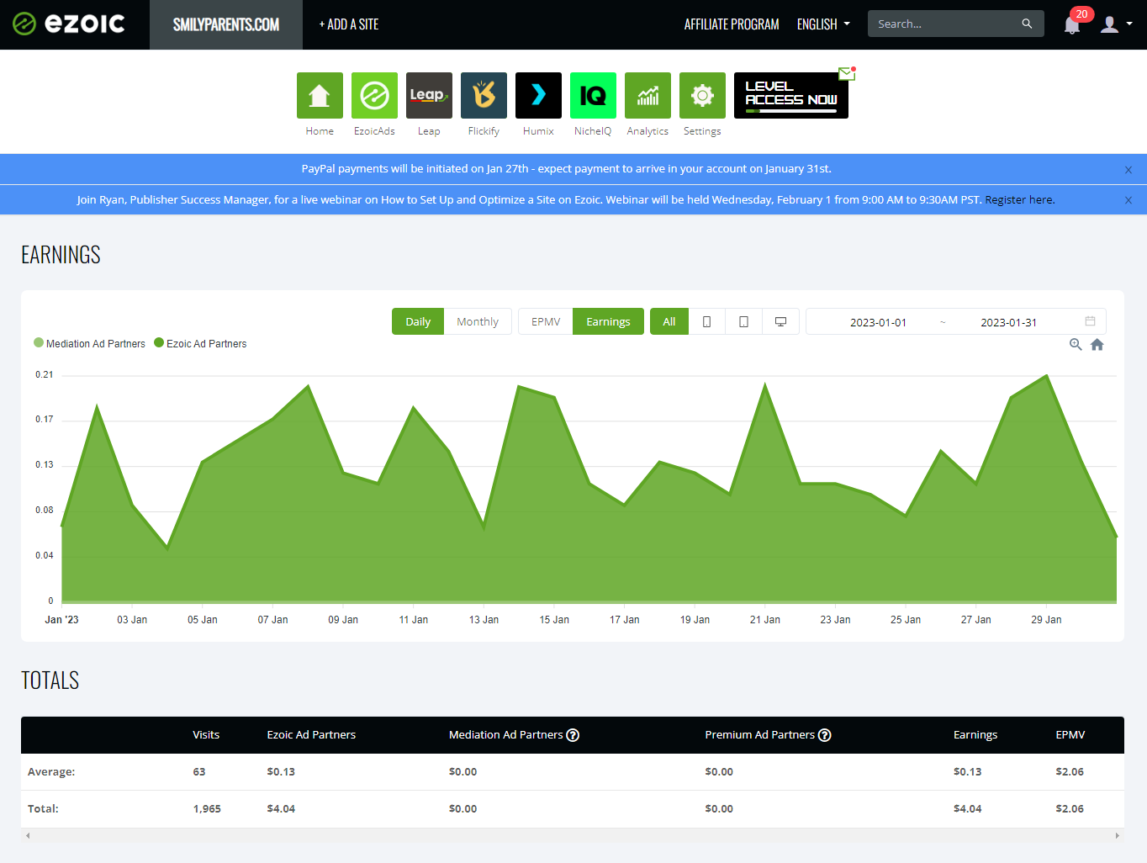Viewport: 1147px width, 863px height.
Task: Click total visits value 1,965
Action: 207,808
